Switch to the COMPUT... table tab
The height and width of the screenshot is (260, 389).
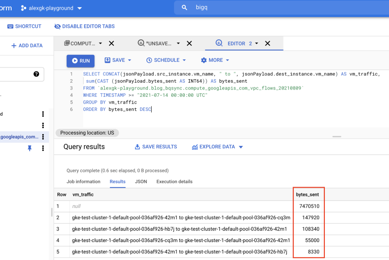(x=80, y=43)
